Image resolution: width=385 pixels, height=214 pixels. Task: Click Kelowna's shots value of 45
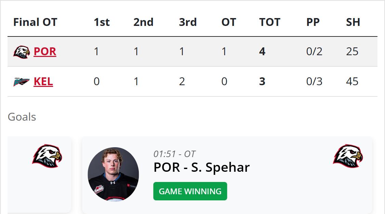[352, 82]
